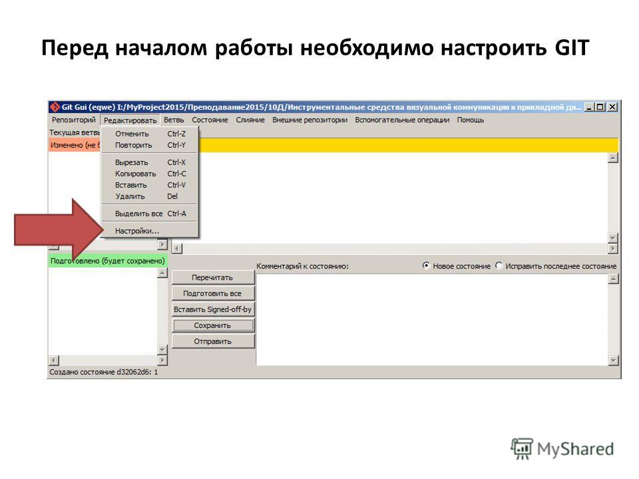Click the Git Gui title bar icon
Image resolution: width=639 pixels, height=479 pixels.
tap(55, 107)
